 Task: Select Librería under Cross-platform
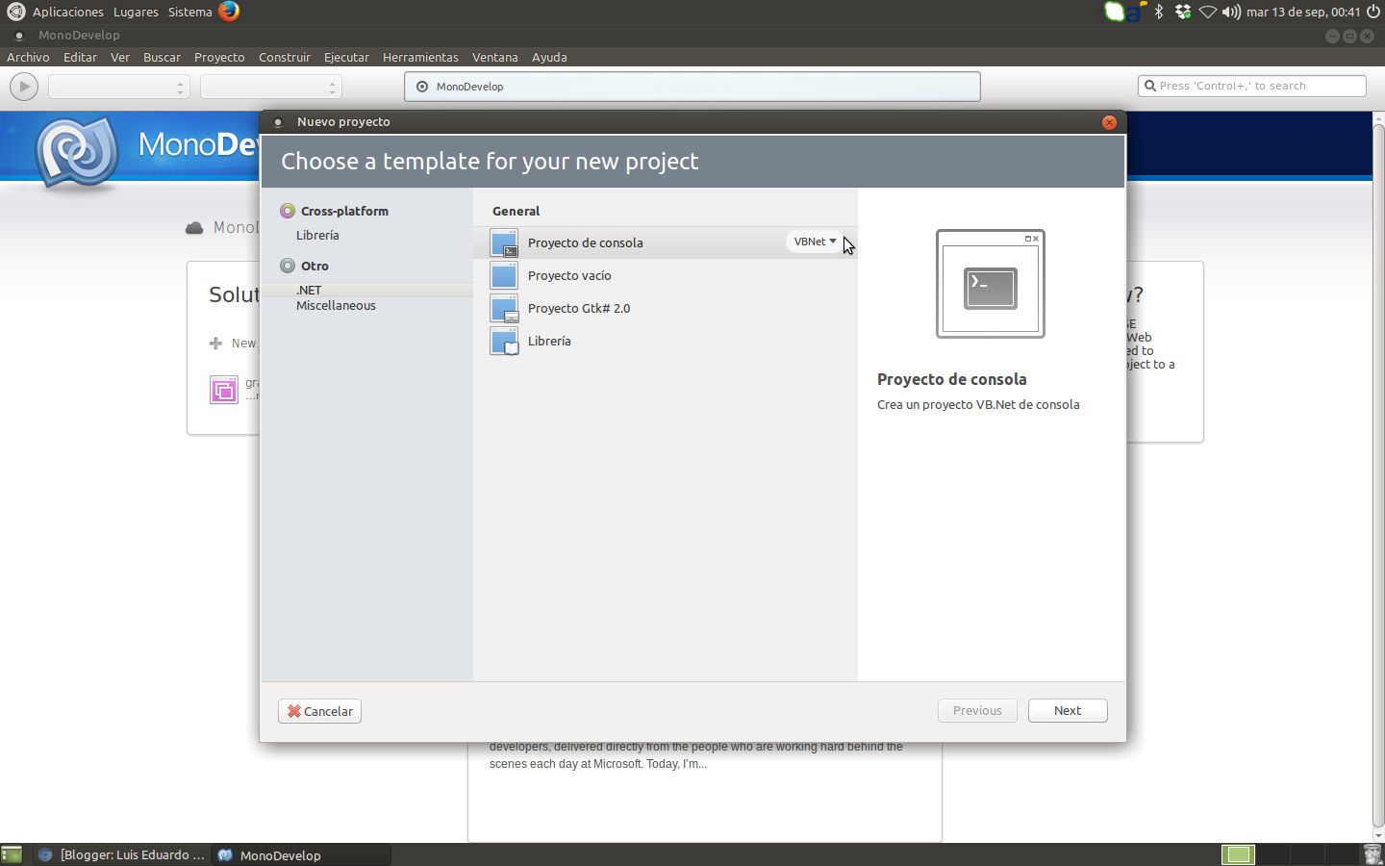[x=317, y=235]
